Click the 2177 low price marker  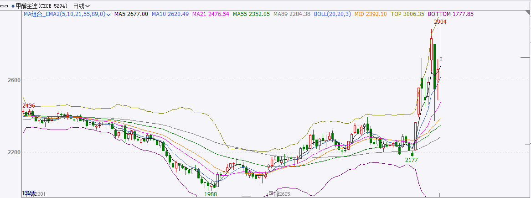(x=412, y=160)
